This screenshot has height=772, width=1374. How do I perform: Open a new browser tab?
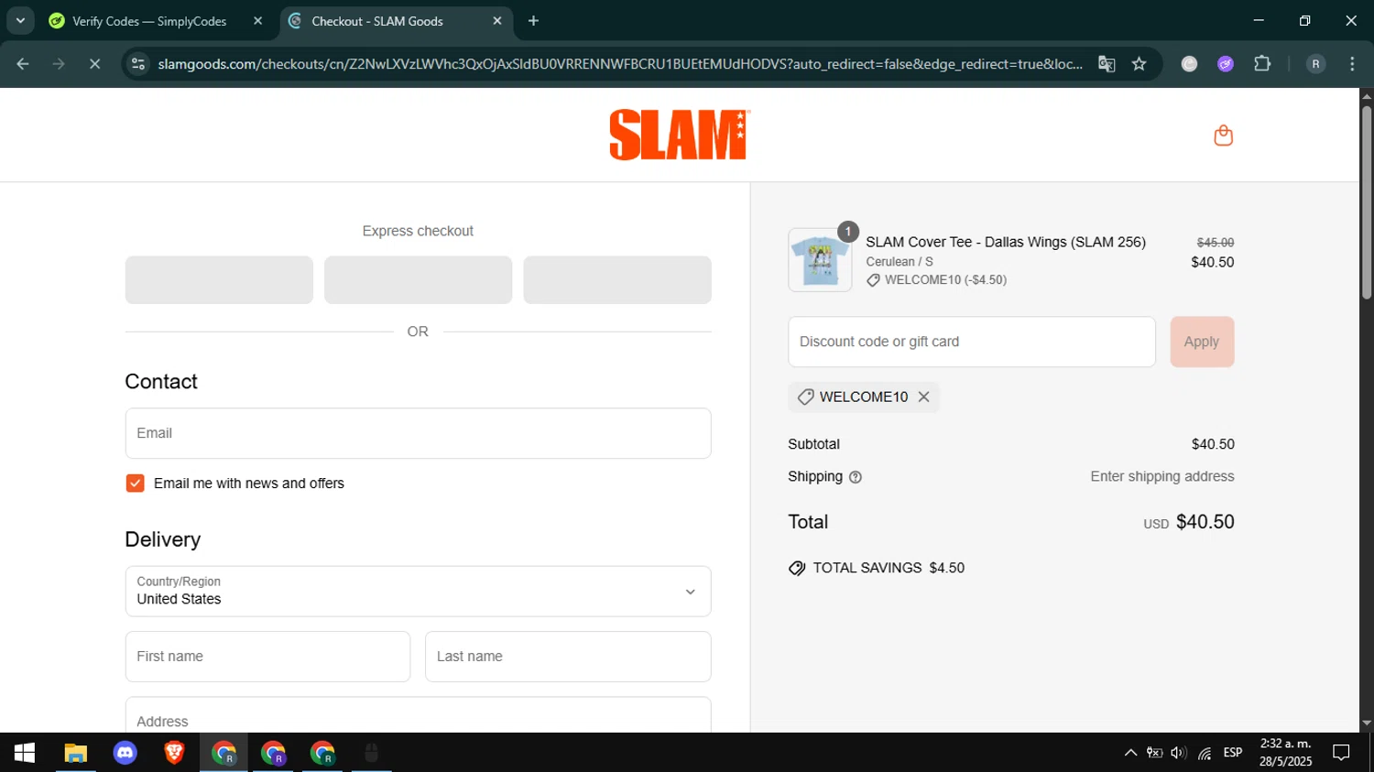tap(533, 20)
